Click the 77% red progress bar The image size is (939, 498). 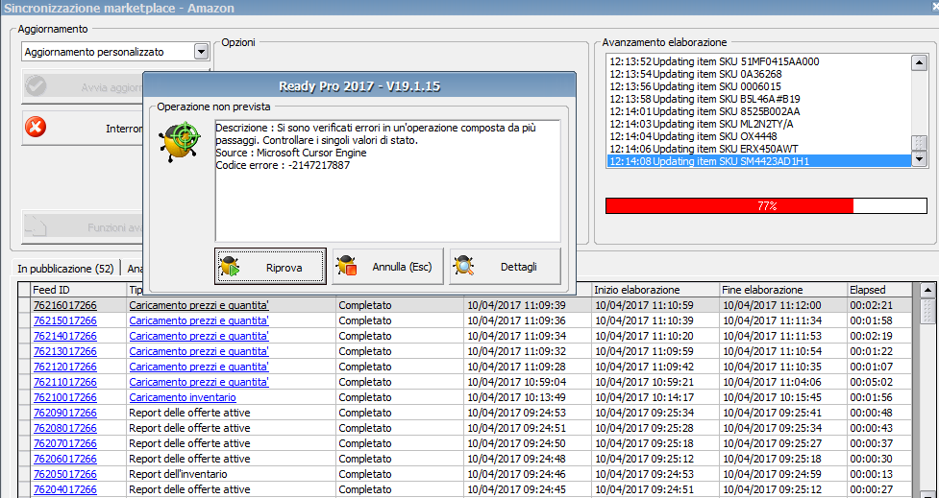766,206
